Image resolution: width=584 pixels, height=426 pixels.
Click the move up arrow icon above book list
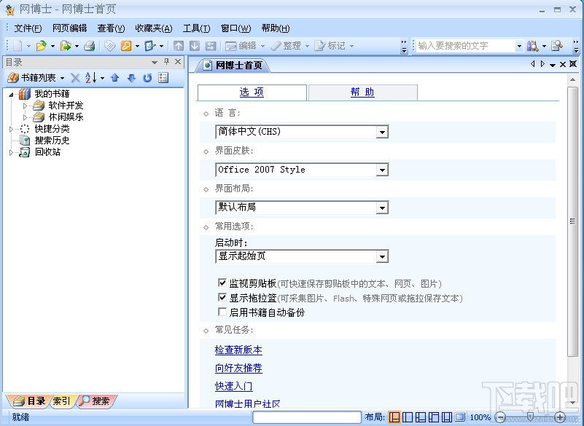pos(114,78)
